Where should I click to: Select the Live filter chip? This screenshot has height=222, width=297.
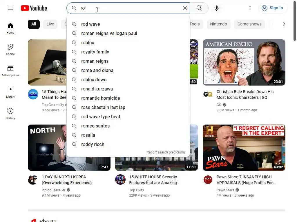[50, 24]
